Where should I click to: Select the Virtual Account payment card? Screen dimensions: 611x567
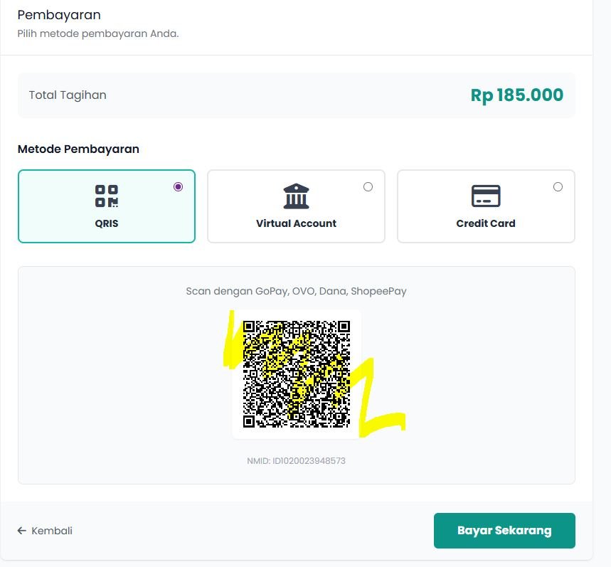pos(296,206)
